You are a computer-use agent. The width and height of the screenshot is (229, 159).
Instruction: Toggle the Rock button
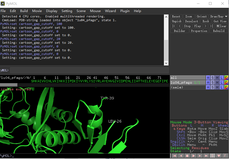tap(206, 21)
